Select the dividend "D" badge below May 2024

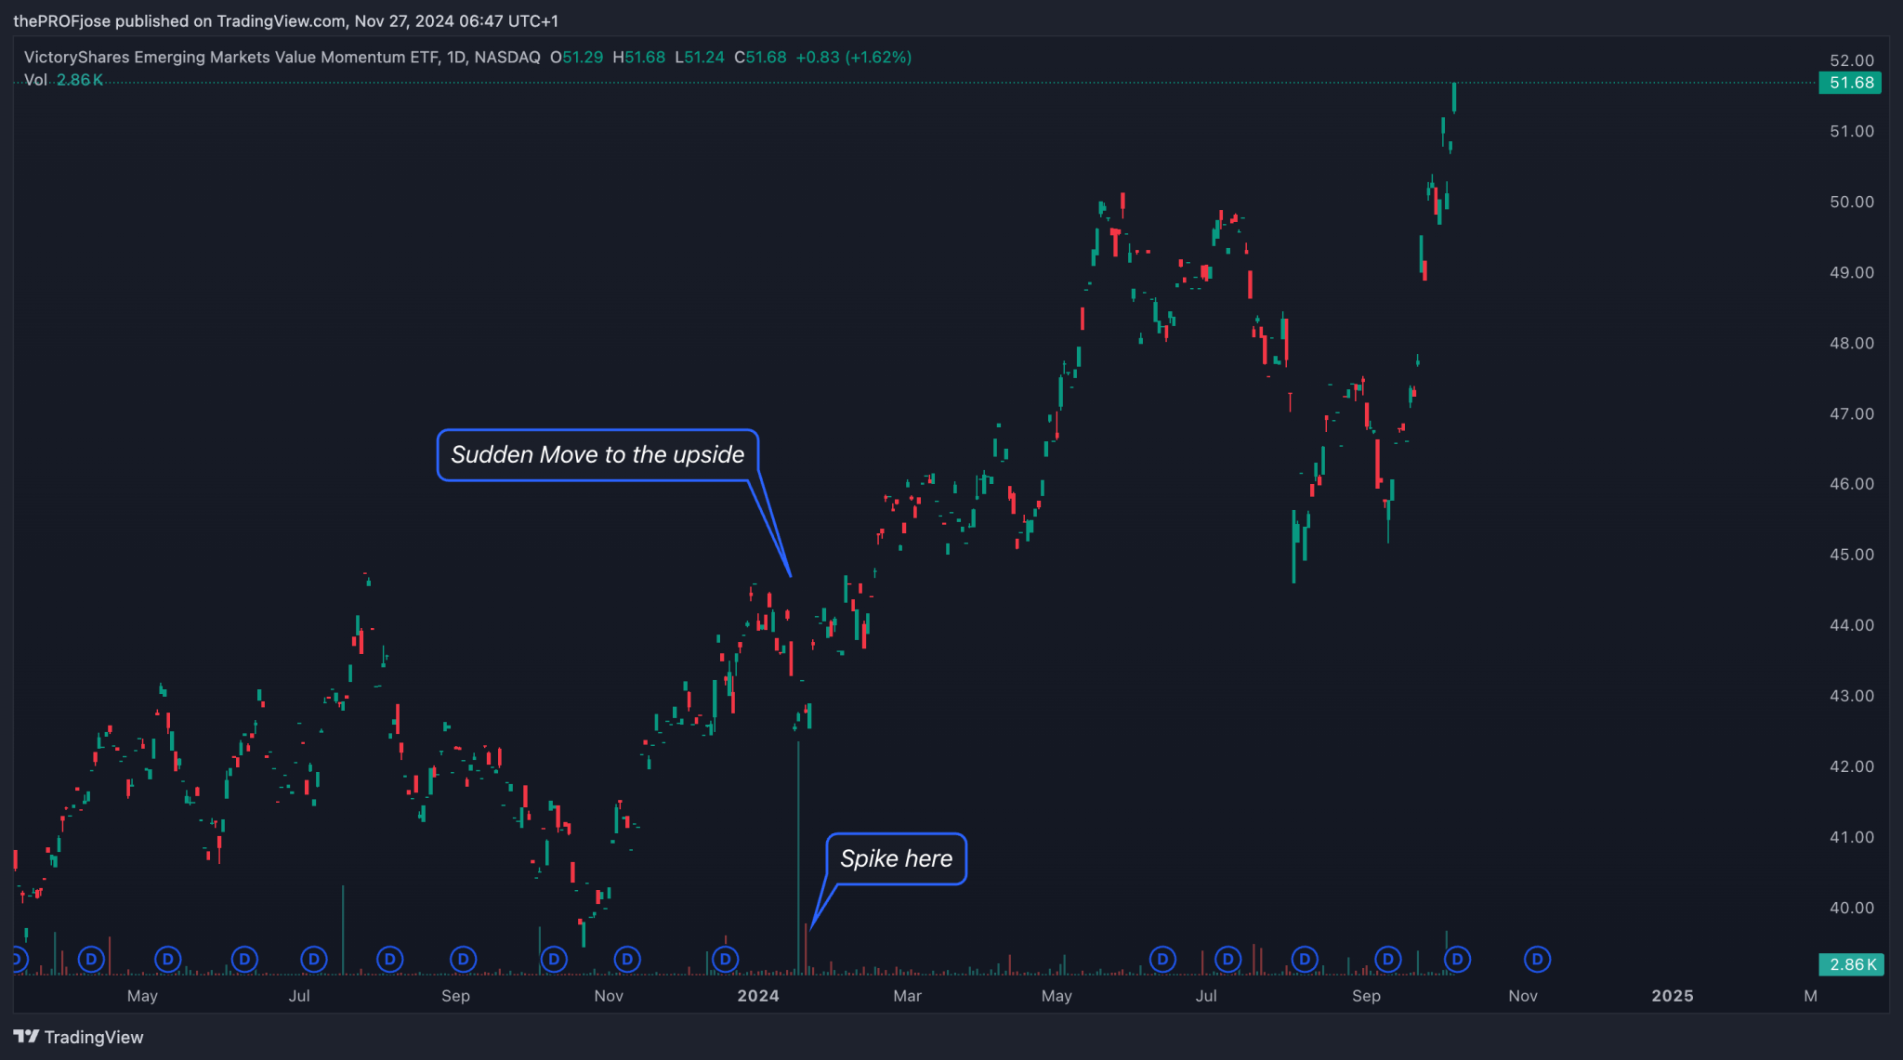tap(1161, 960)
